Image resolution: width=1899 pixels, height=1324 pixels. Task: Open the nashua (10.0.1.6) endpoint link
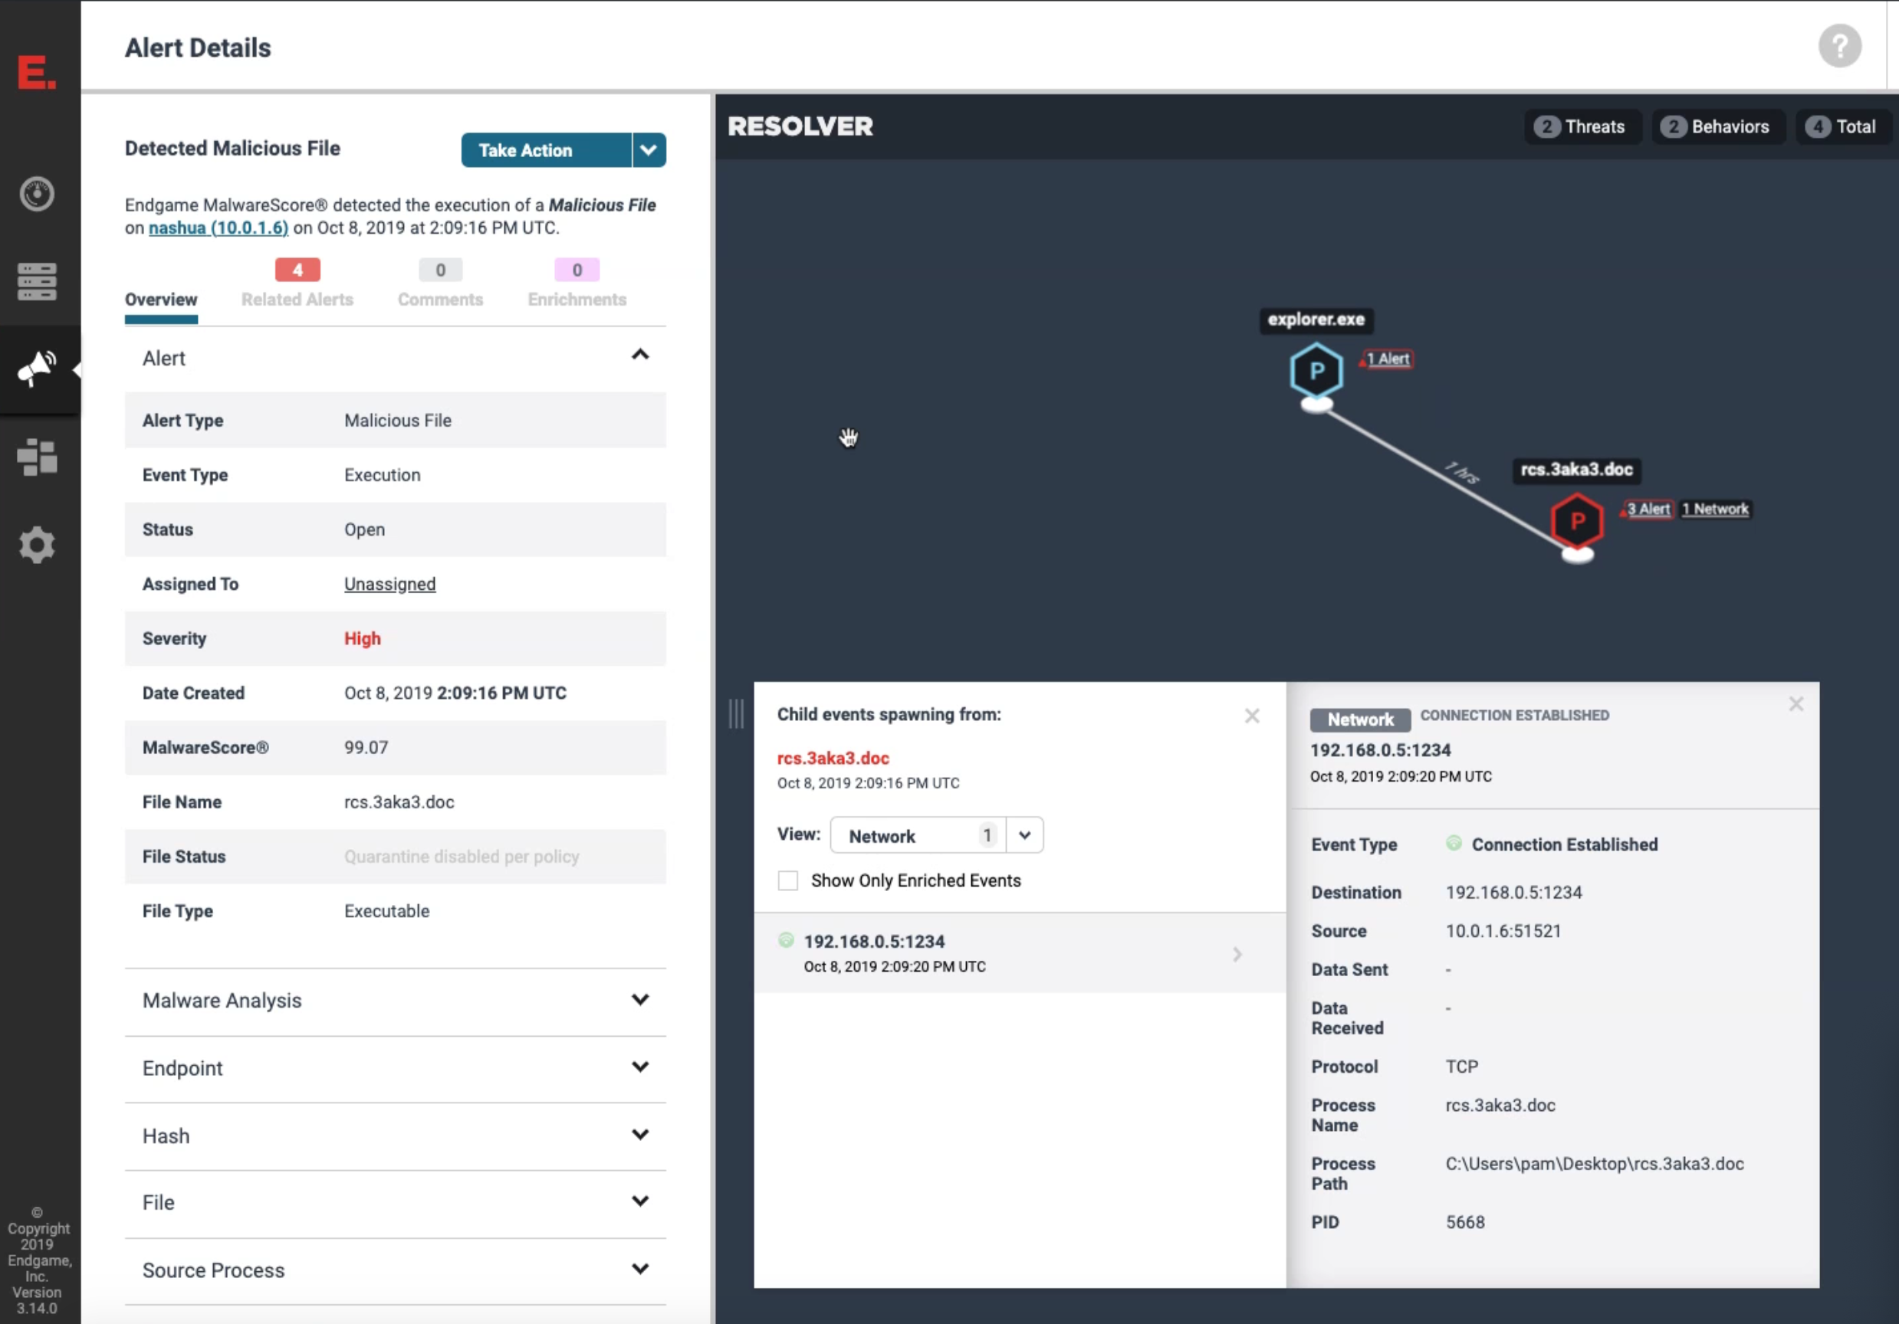tap(218, 228)
